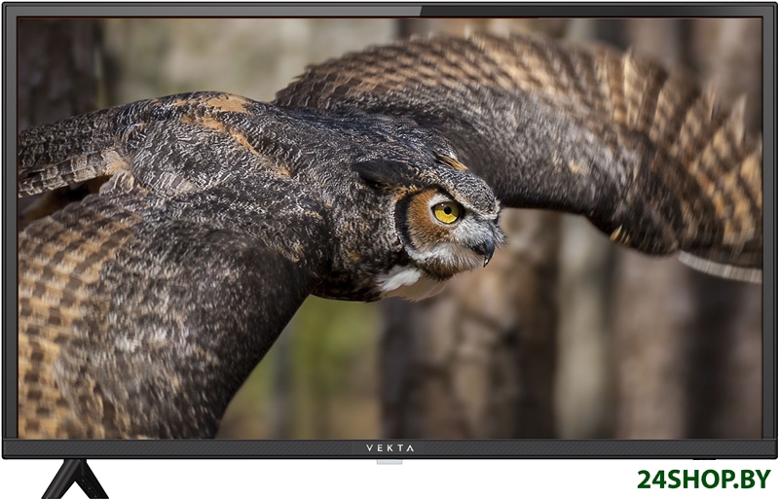779x499 pixels.
Task: Click the TV's top bezel edge
Action: tap(389, 10)
